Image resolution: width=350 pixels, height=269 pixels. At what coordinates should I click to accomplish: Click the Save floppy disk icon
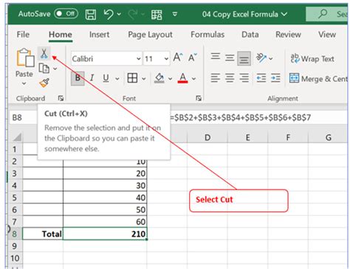tap(91, 14)
